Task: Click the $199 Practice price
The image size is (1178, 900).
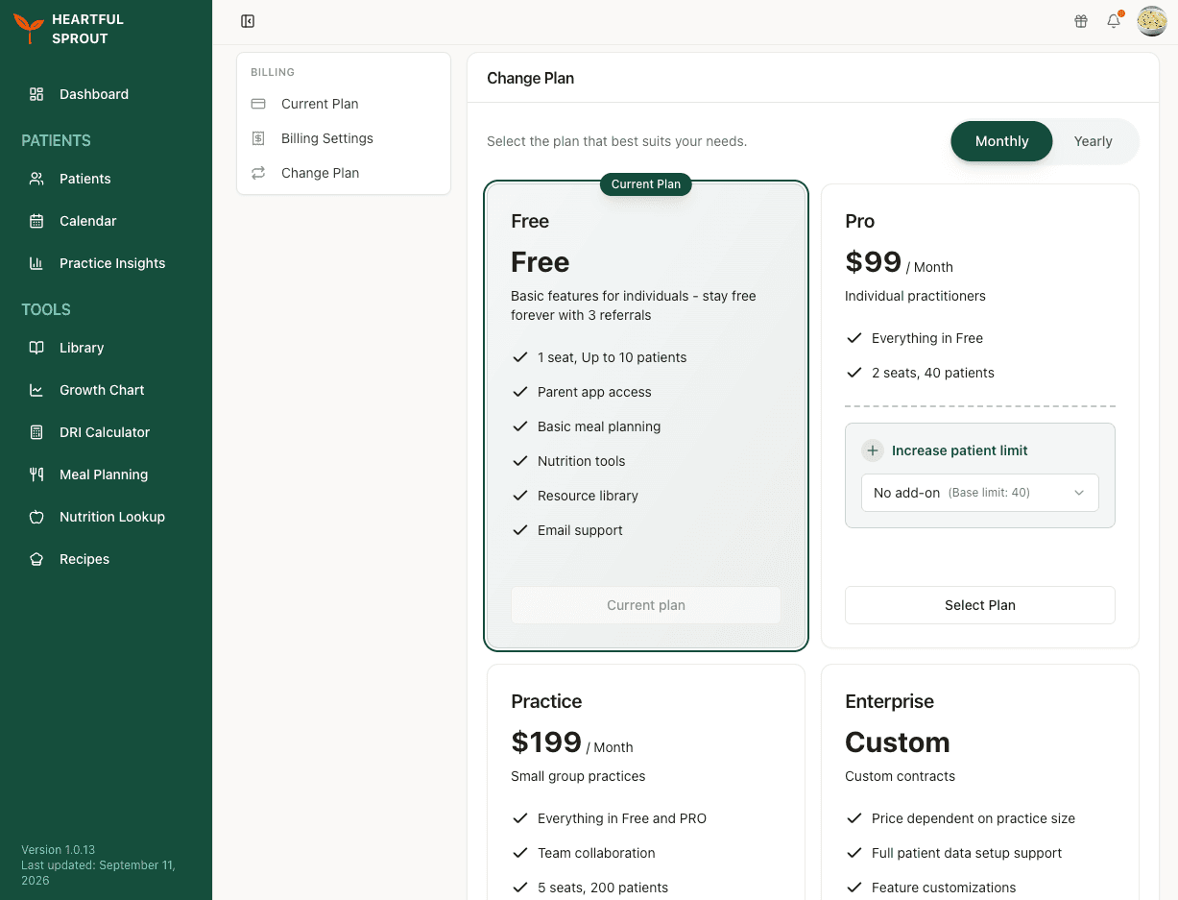Action: [546, 742]
